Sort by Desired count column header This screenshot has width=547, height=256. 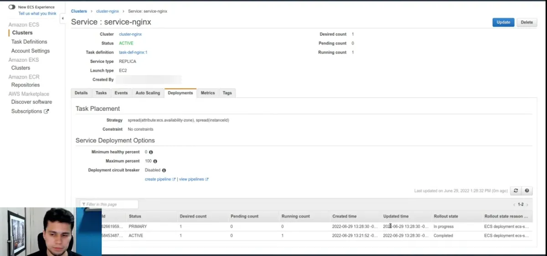pos(193,216)
